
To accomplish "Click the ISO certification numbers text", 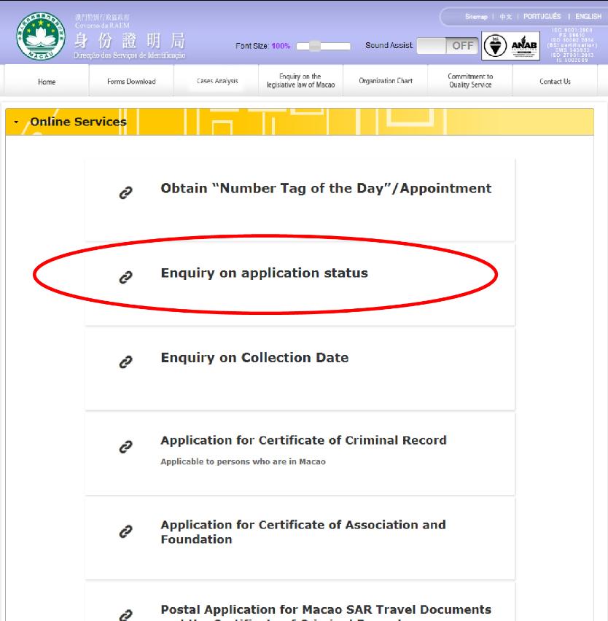I will tap(572, 45).
